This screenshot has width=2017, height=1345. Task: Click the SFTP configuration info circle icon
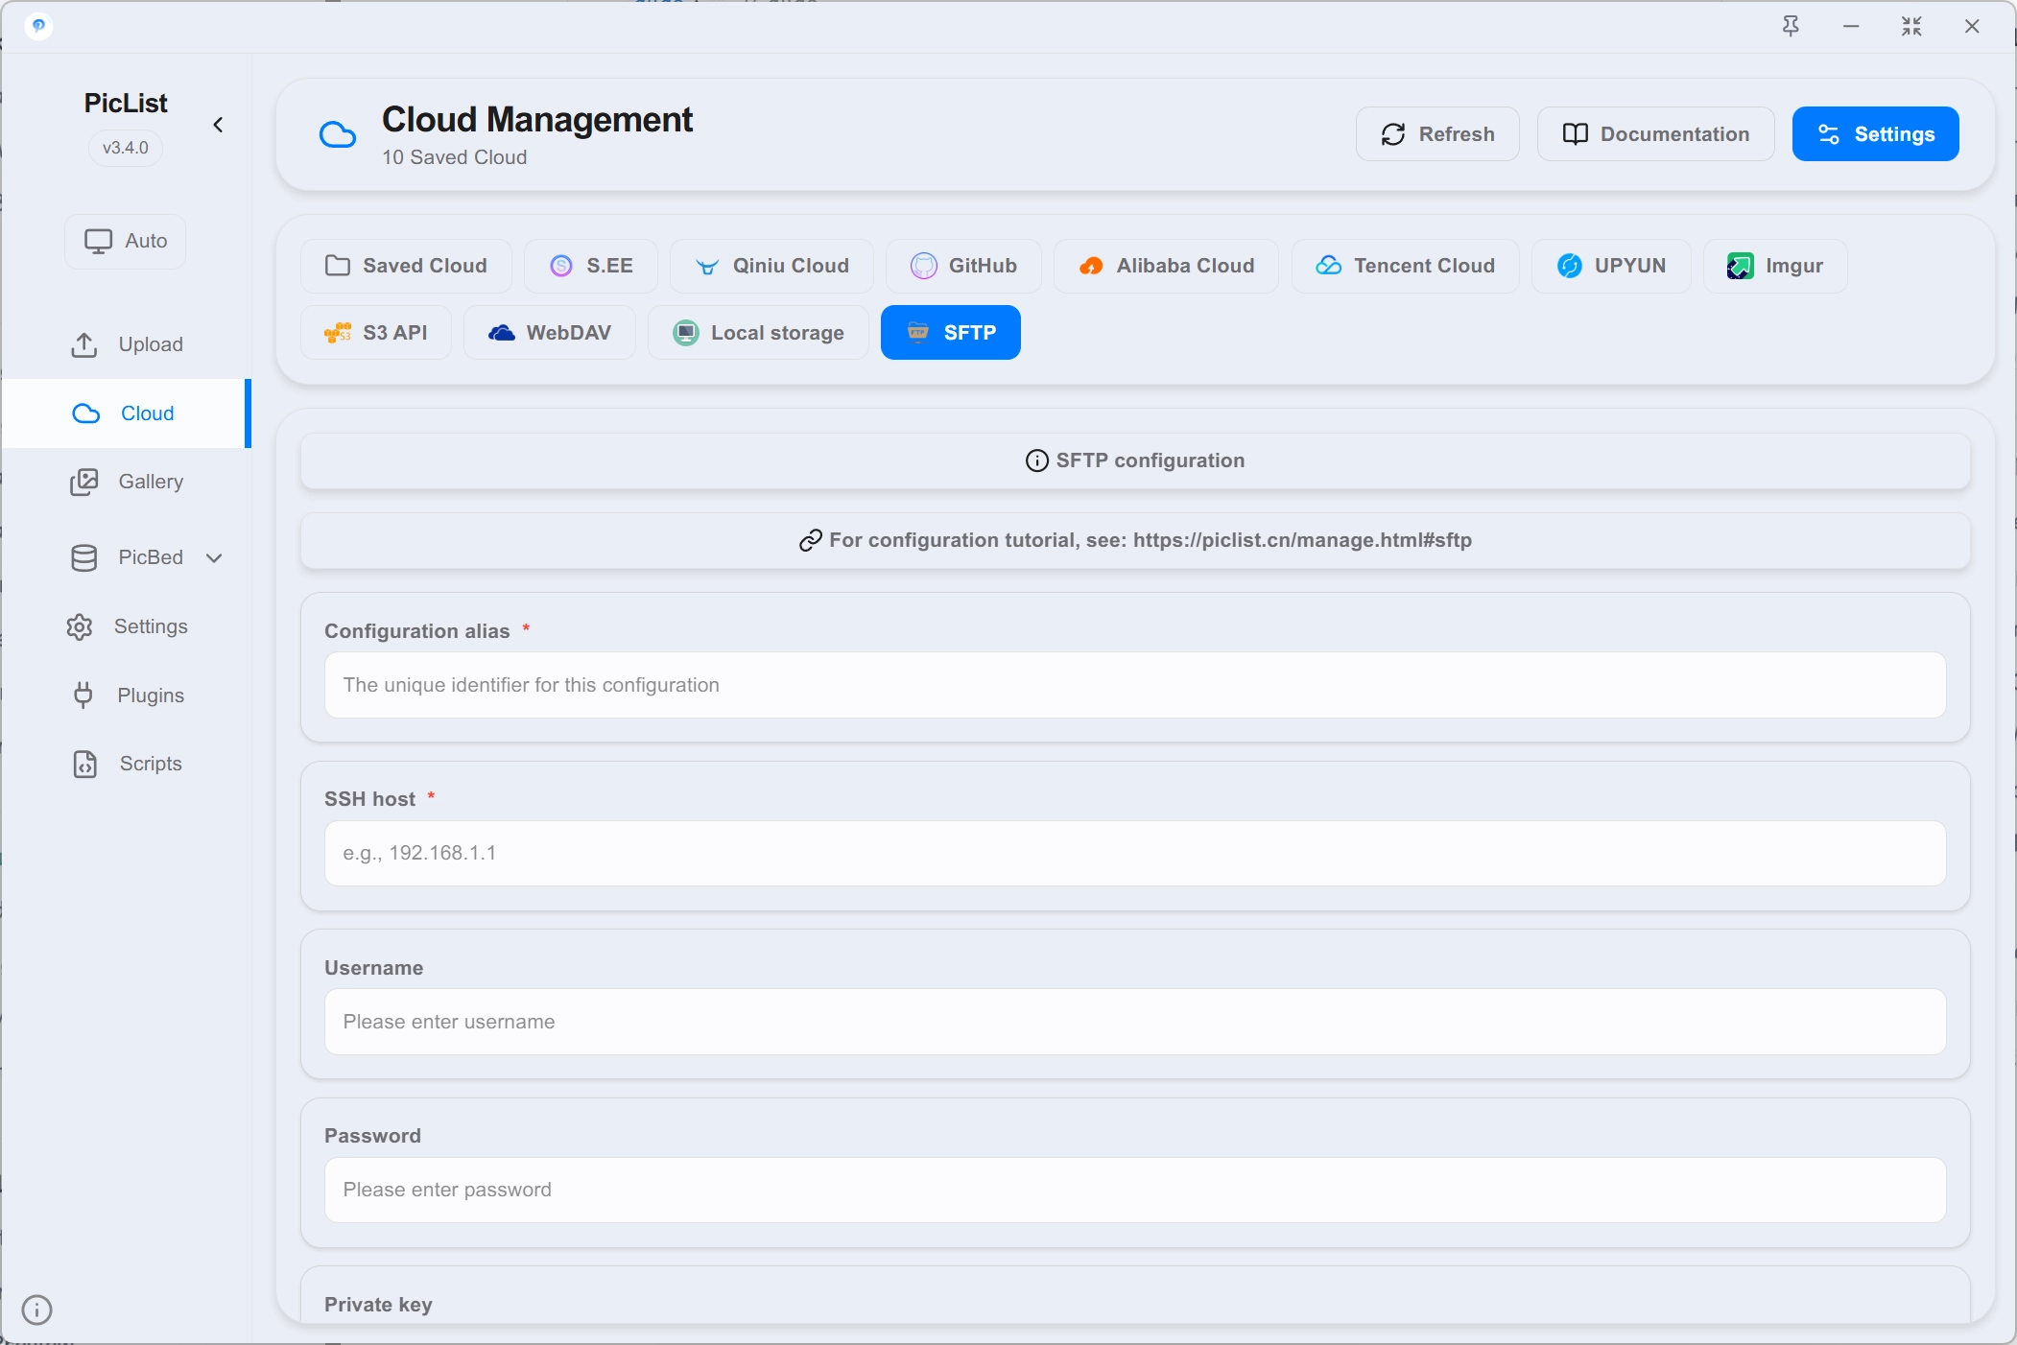coord(1037,460)
